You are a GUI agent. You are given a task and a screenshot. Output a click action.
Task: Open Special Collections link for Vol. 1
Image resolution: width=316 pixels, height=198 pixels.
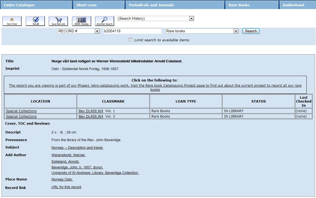click(x=21, y=111)
